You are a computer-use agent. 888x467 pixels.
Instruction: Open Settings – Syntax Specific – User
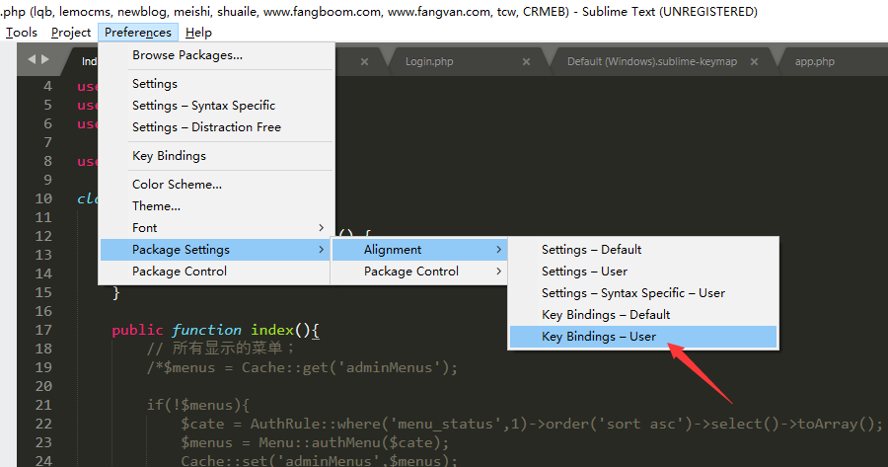643,293
